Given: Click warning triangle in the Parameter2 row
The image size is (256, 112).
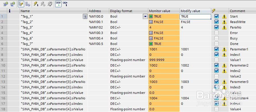Looking at the screenshot, I should point(224,66).
